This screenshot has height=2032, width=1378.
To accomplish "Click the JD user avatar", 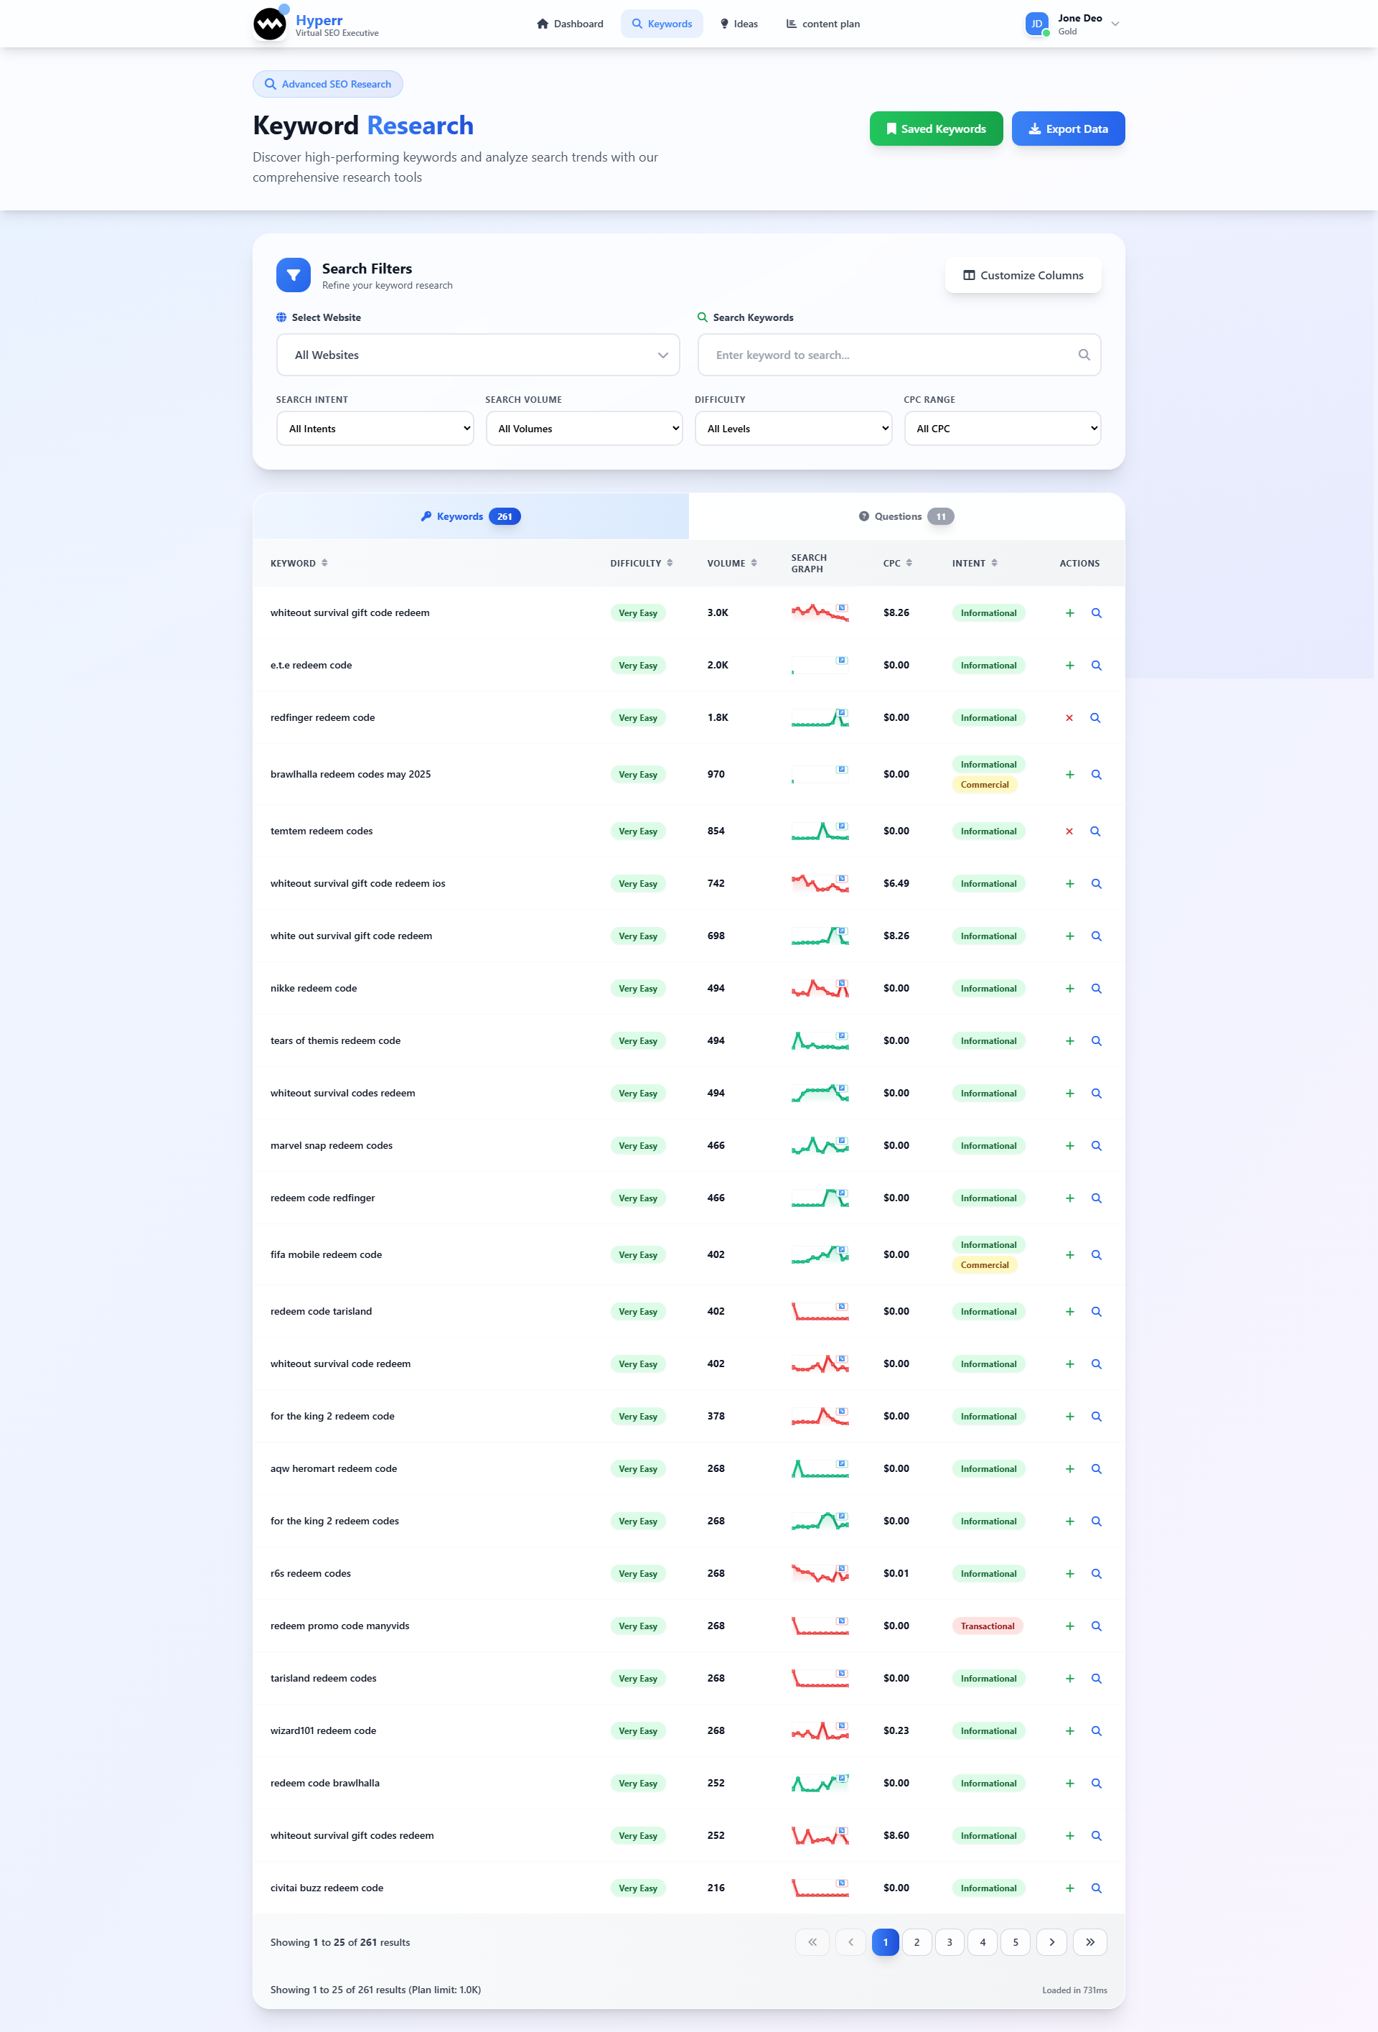I will [1036, 24].
